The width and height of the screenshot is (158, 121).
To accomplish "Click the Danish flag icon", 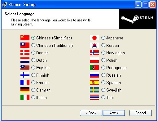I will pos(25,53).
